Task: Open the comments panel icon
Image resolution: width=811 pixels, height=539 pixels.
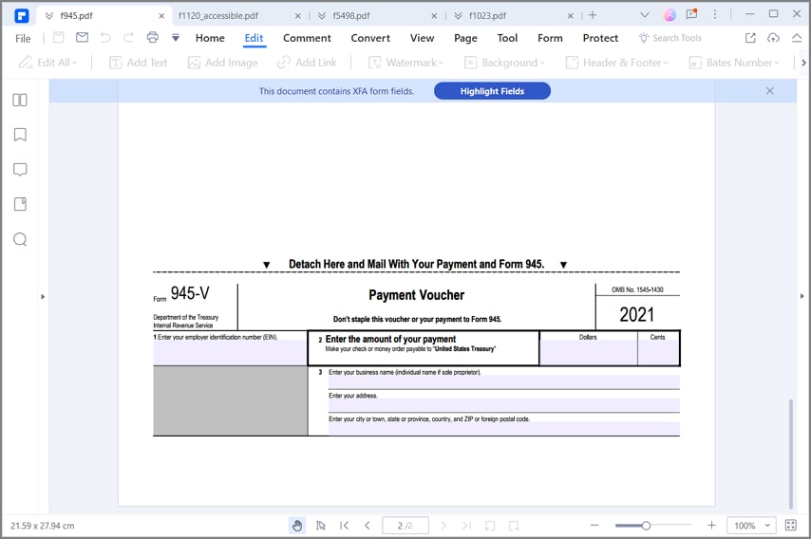Action: (20, 170)
